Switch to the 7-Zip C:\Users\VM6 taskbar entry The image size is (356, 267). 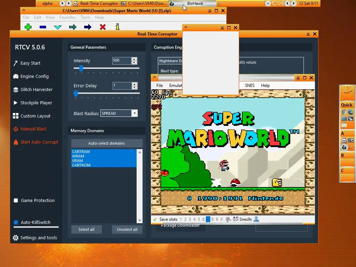144,3
